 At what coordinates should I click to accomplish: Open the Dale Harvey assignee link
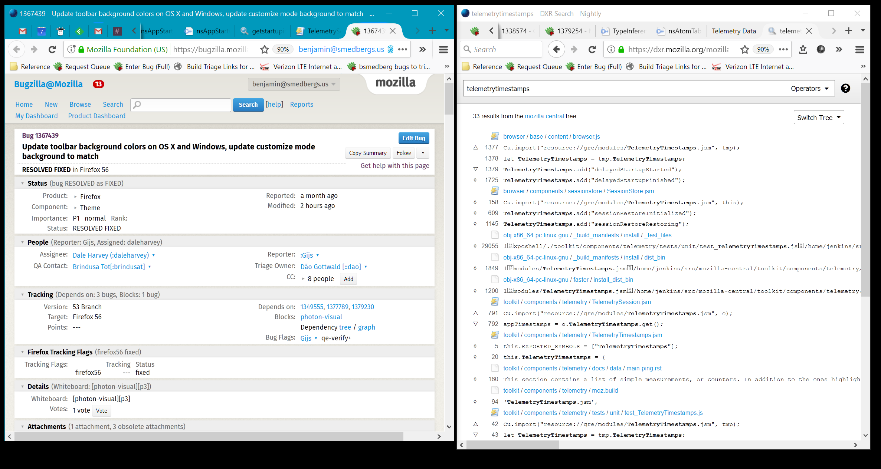click(x=111, y=255)
